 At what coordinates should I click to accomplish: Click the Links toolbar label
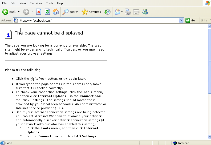click(x=204, y=20)
